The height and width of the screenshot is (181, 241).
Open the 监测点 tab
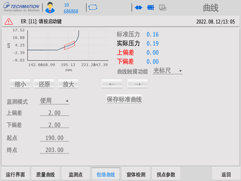click(x=76, y=174)
